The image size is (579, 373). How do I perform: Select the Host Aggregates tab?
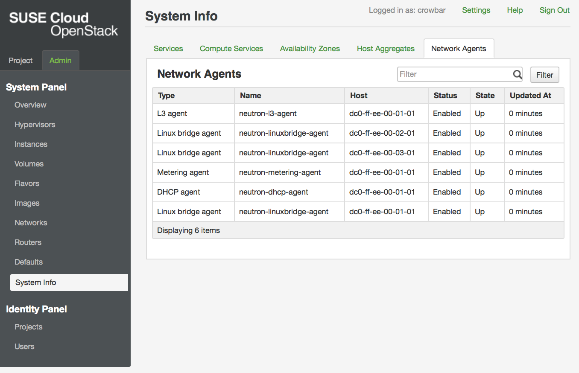click(386, 49)
